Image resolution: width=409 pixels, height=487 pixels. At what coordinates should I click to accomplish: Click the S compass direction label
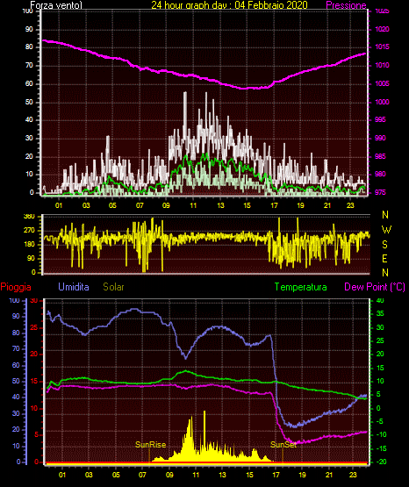(384, 245)
